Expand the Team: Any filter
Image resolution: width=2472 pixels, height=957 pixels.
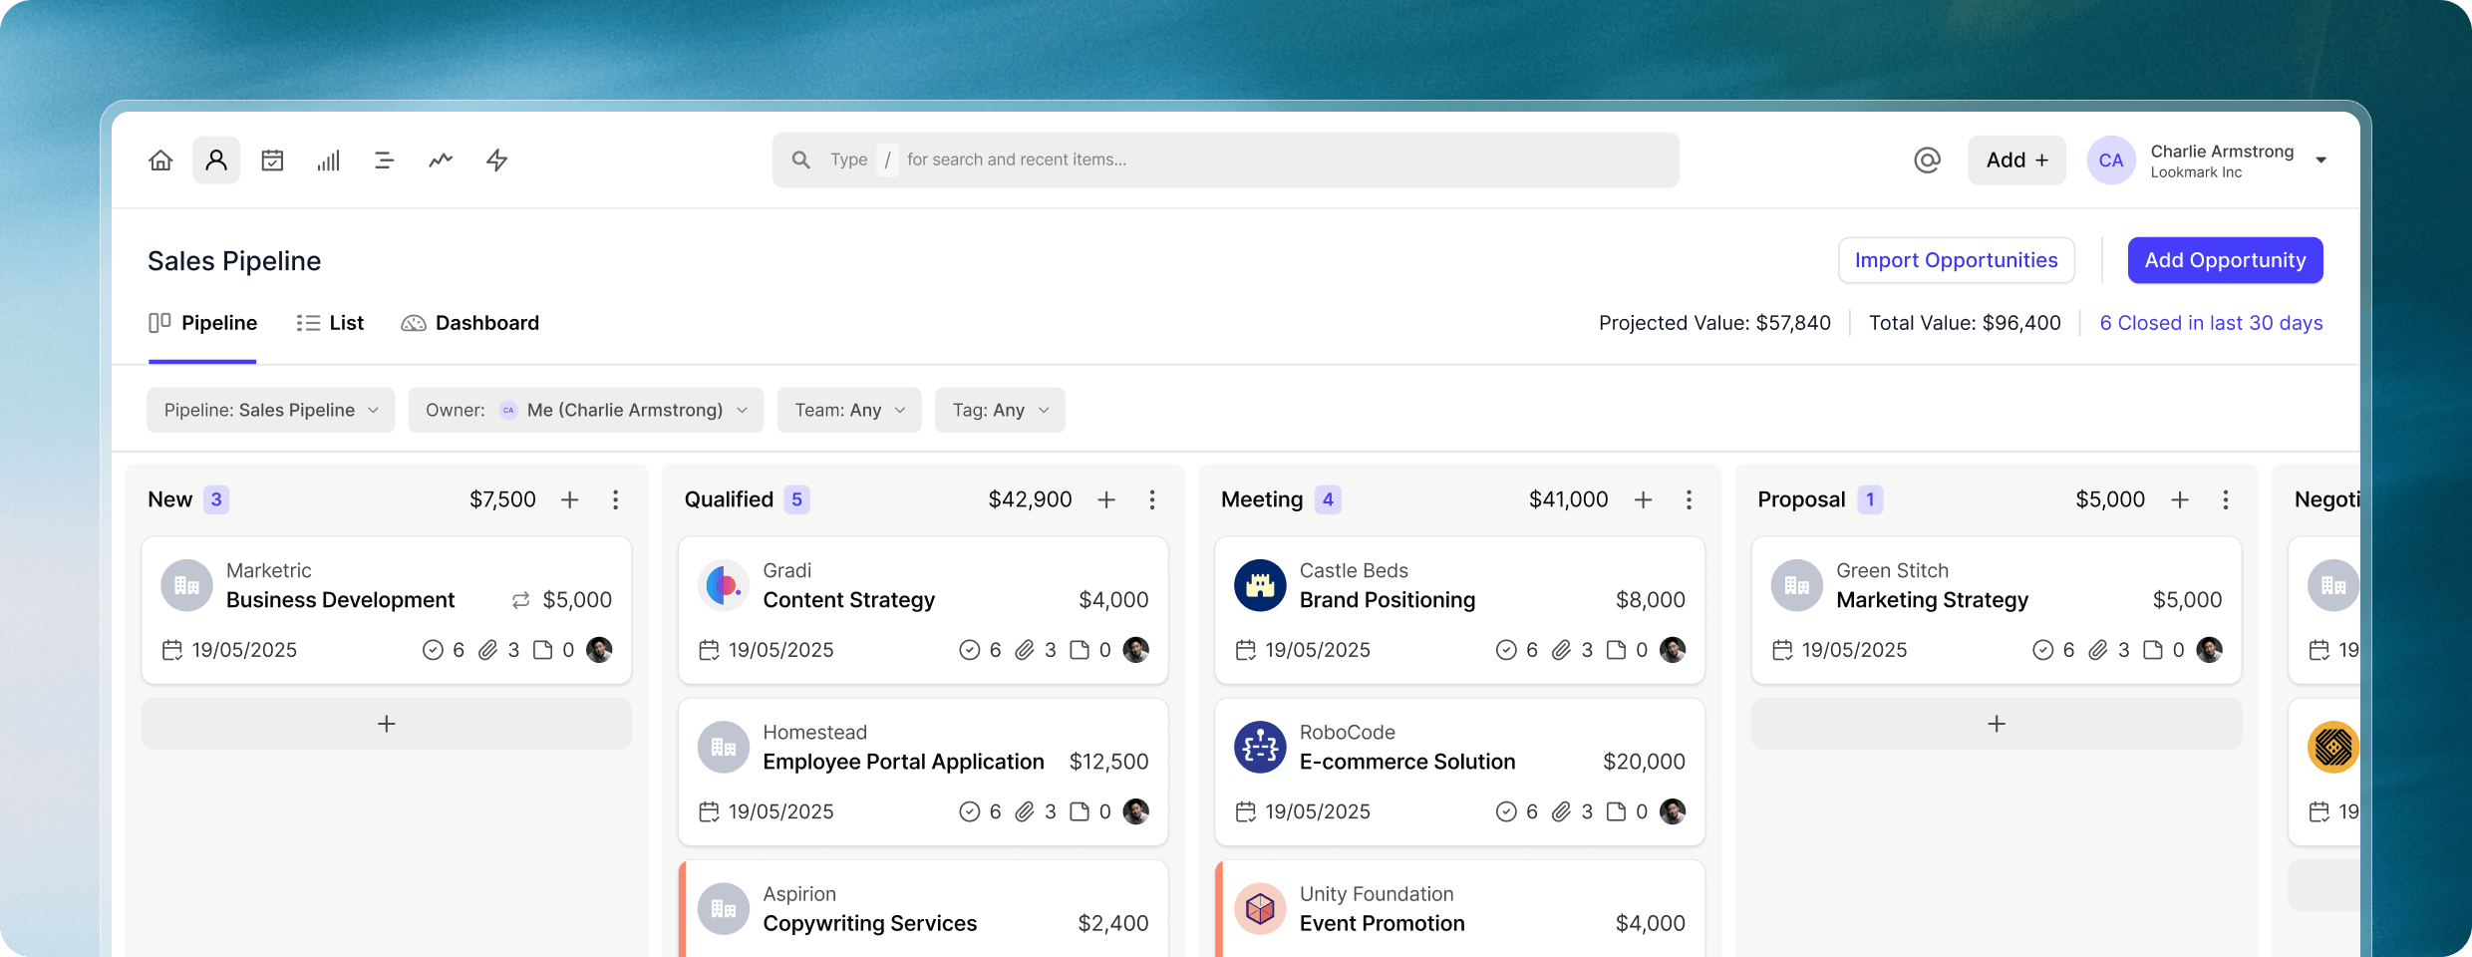(848, 410)
